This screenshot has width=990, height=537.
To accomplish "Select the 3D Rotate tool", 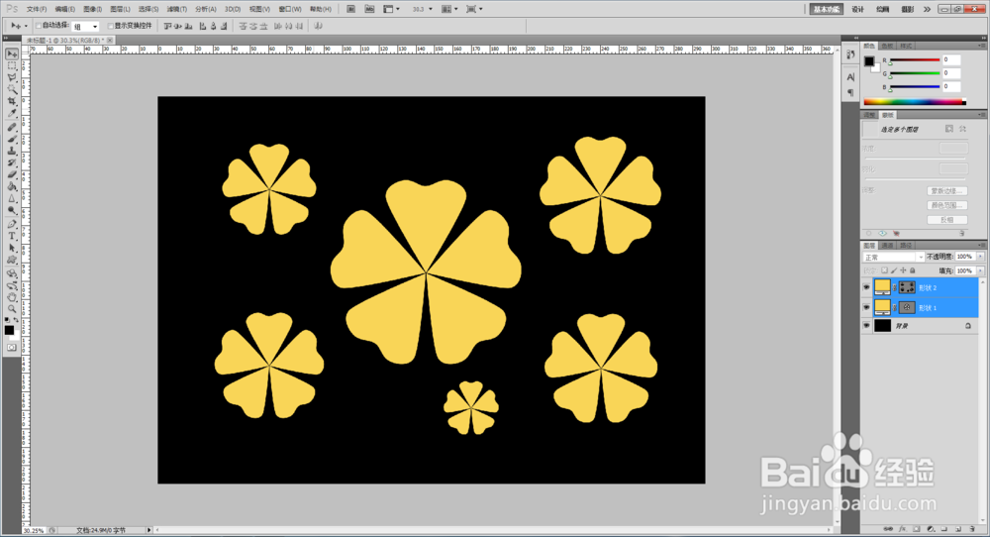I will tap(11, 273).
